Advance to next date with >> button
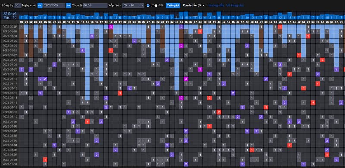The width and height of the screenshot is (345, 168). click(69, 6)
